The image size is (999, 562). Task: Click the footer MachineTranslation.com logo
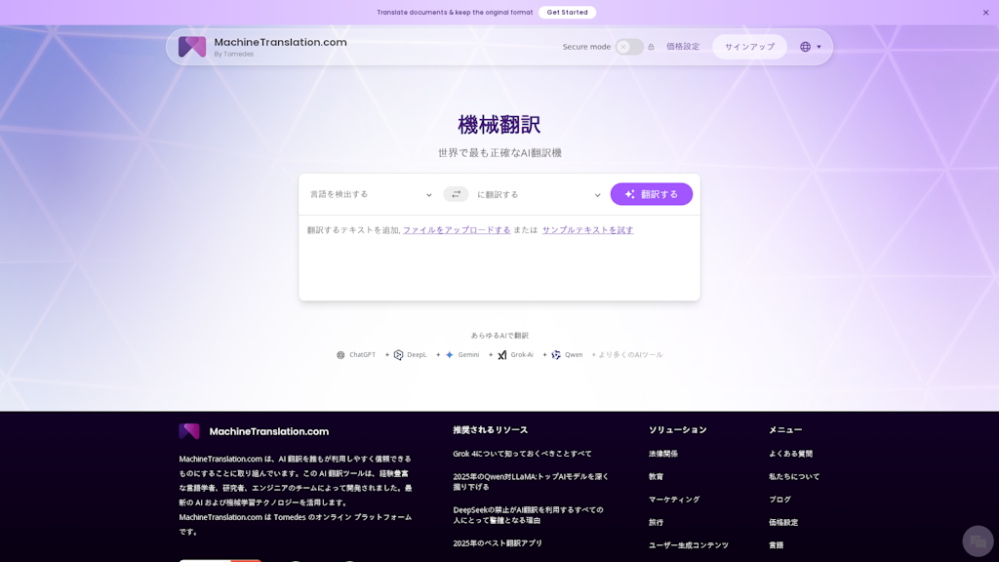pyautogui.click(x=254, y=431)
